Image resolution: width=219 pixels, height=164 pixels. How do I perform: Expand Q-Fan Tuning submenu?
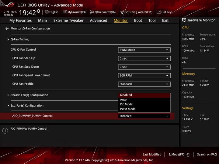coord(19,39)
